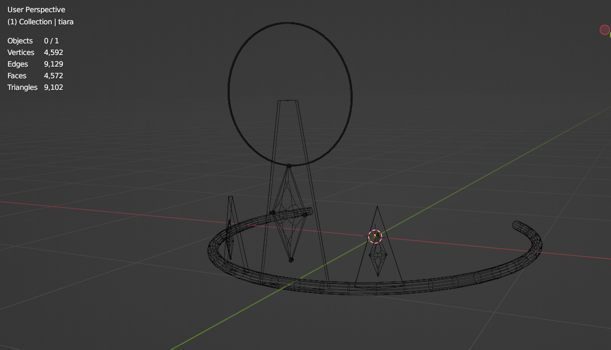Click the right open end of tiara band

click(x=516, y=226)
